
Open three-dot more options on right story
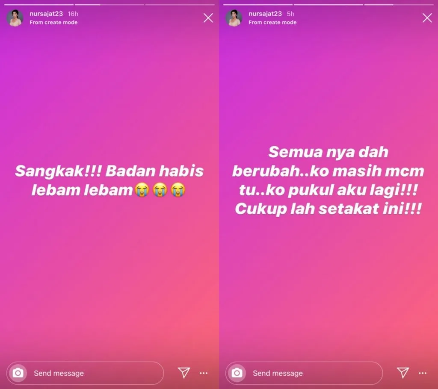(423, 373)
